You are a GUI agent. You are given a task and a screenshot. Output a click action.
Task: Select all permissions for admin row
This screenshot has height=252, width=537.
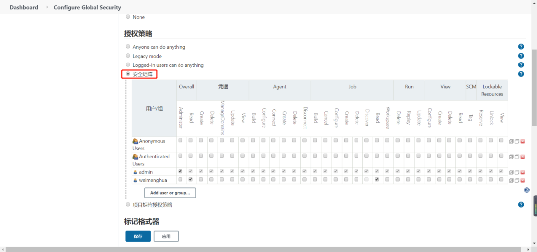(x=511, y=172)
